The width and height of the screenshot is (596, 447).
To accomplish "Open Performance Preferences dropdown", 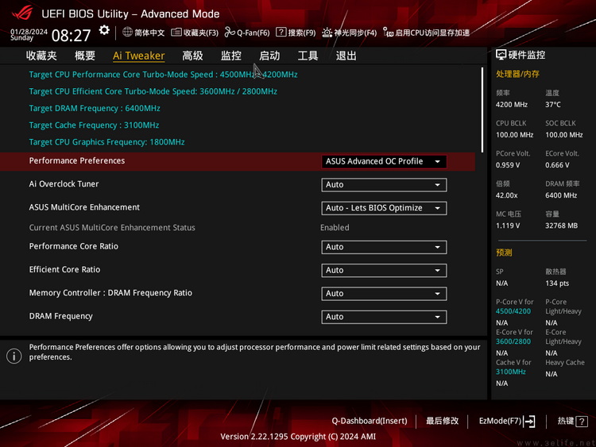I will coord(384,161).
